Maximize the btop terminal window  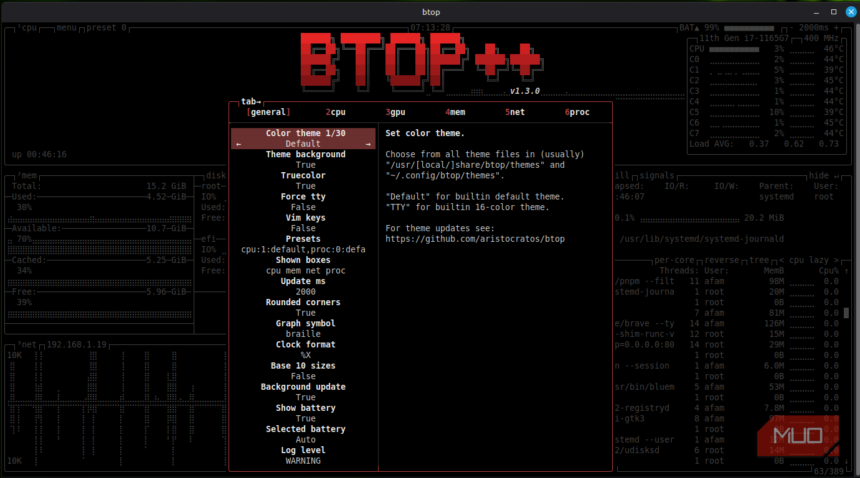pyautogui.click(x=834, y=12)
